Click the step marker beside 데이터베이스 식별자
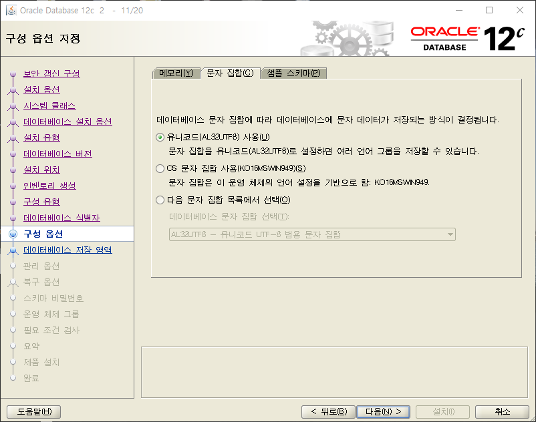 tap(13, 218)
